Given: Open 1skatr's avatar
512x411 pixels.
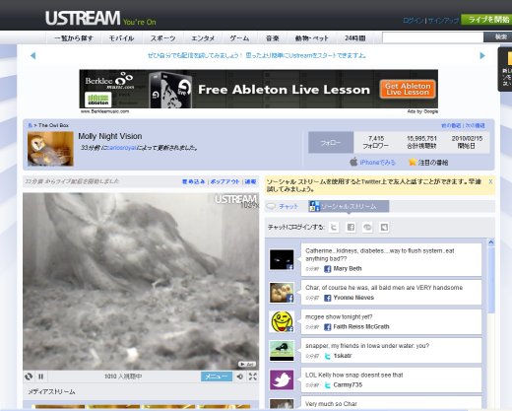Looking at the screenshot, I should [282, 351].
